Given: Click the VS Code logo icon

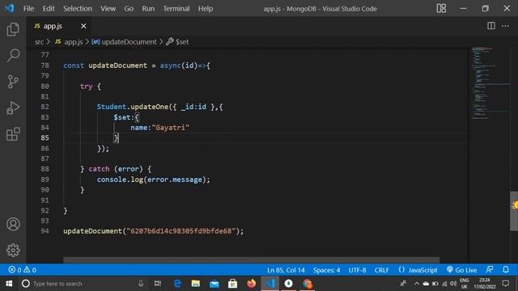Looking at the screenshot, I should [10, 8].
